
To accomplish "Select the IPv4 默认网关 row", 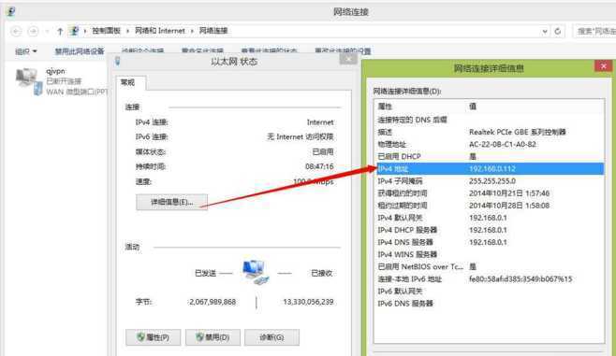I will pos(490,218).
